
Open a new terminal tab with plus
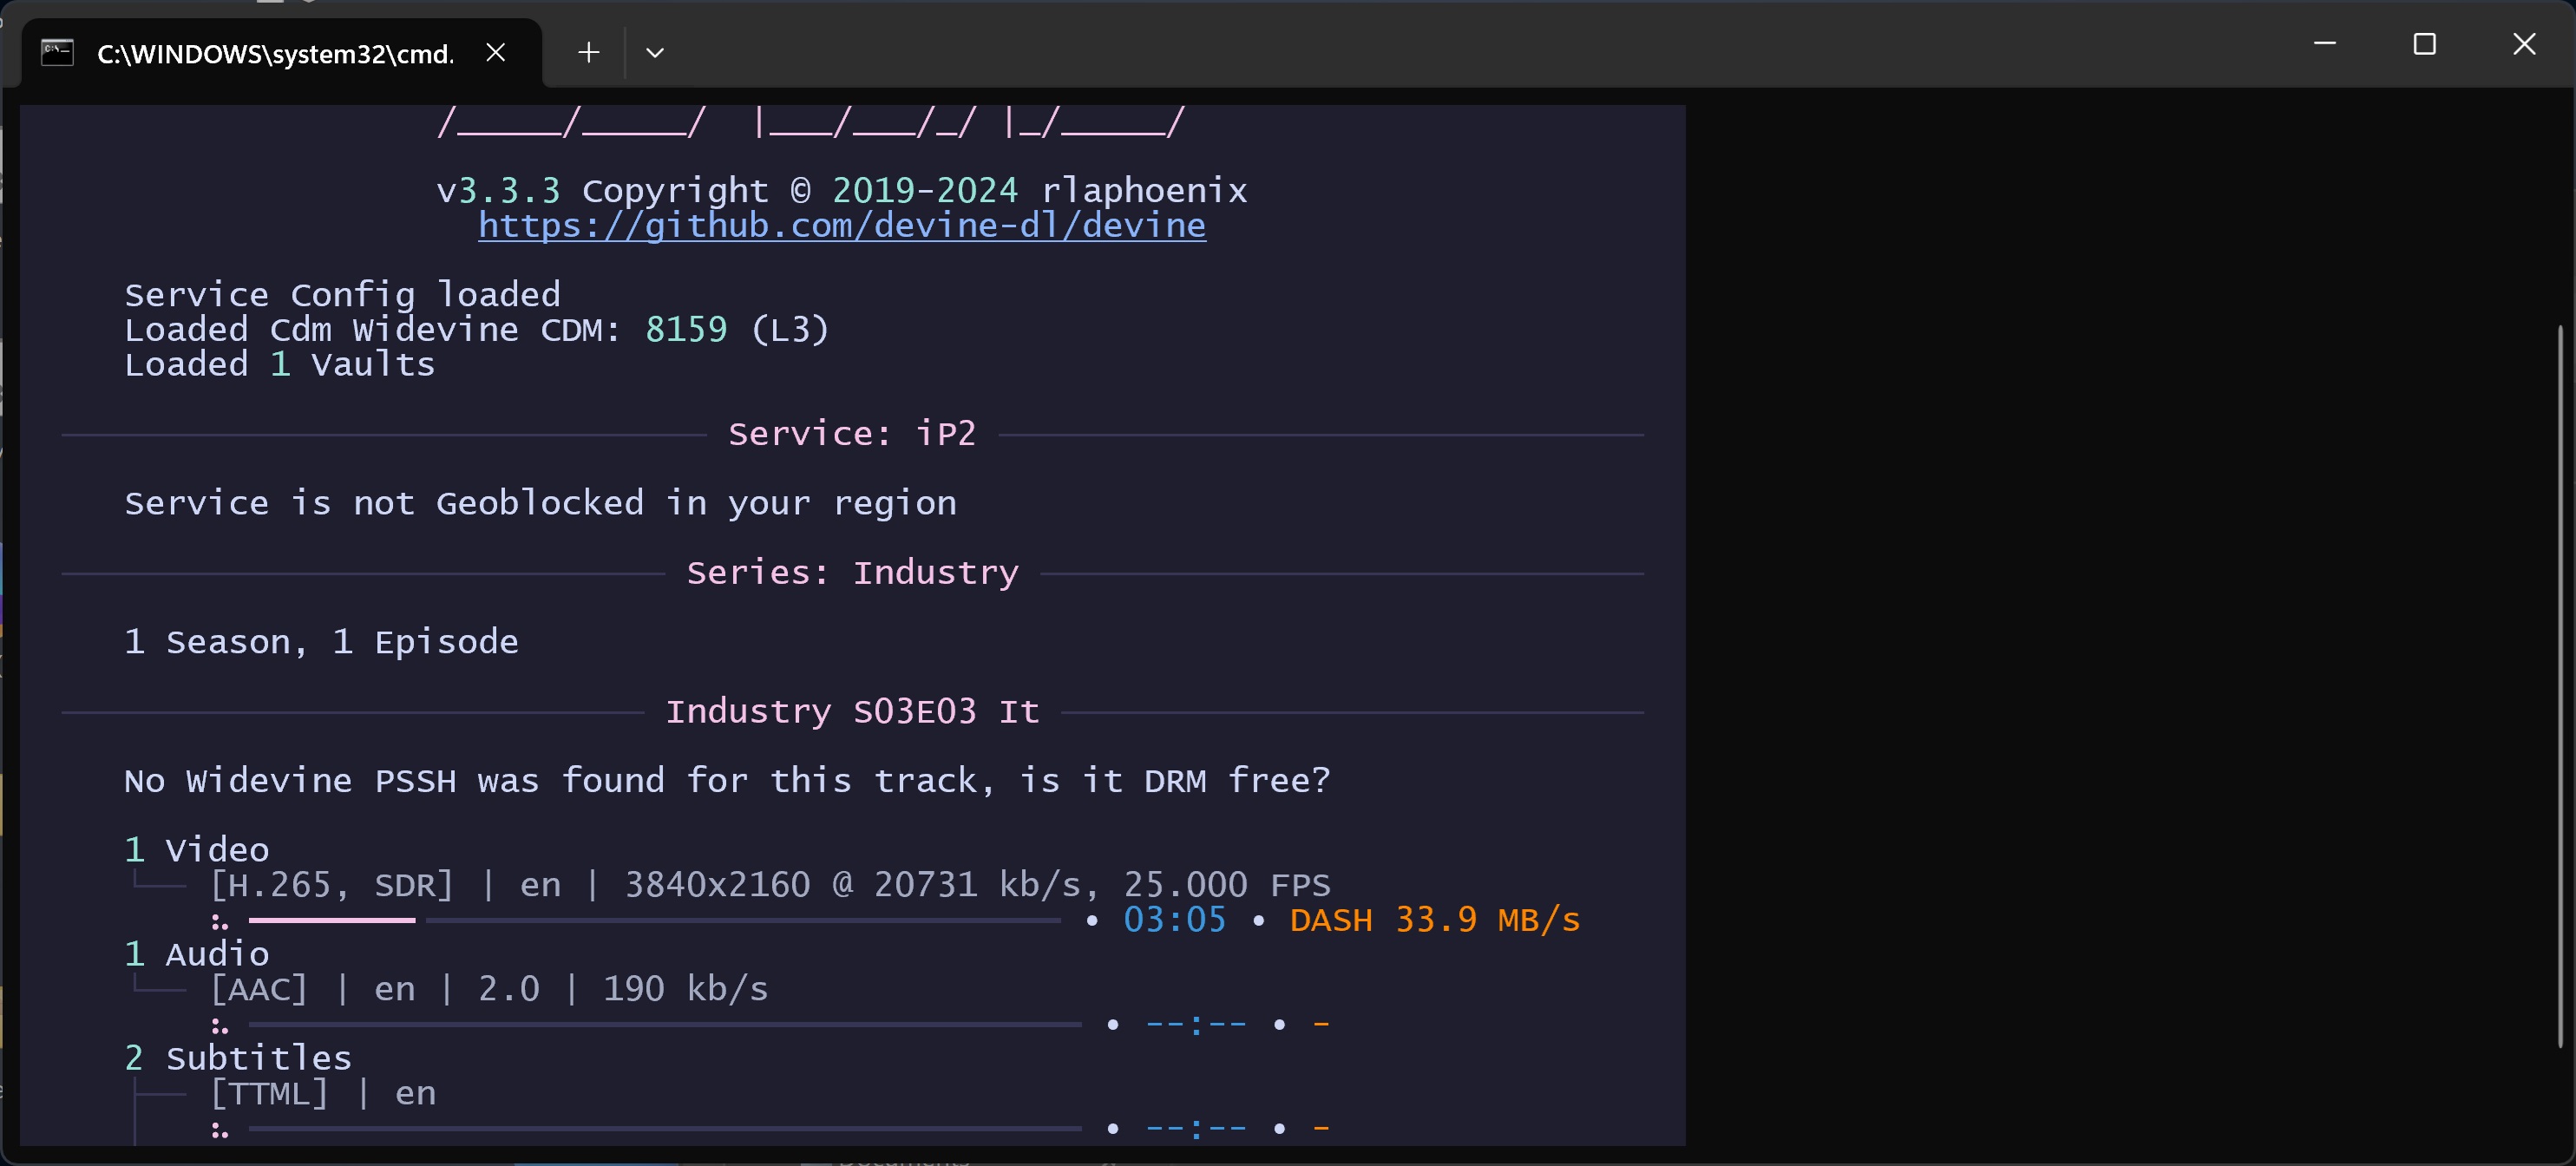[589, 52]
